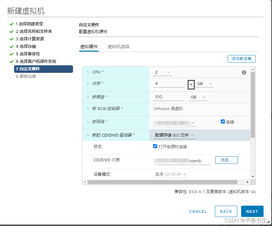Expand the CPU settings row
The width and height of the screenshot is (272, 226).
88,72
